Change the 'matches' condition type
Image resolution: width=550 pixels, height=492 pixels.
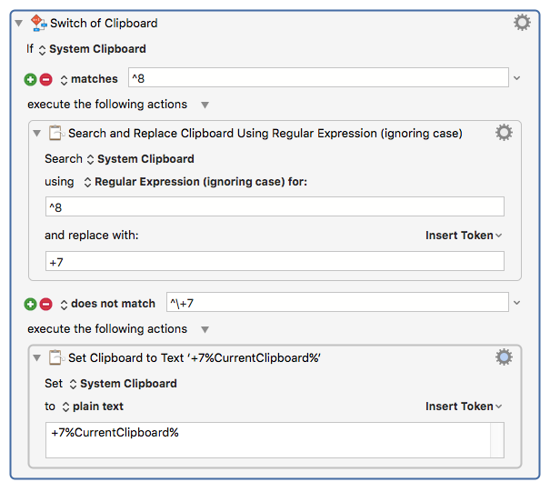click(x=89, y=79)
